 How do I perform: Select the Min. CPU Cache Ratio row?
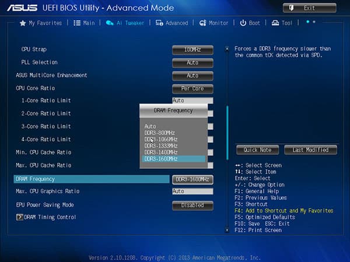[x=44, y=152]
